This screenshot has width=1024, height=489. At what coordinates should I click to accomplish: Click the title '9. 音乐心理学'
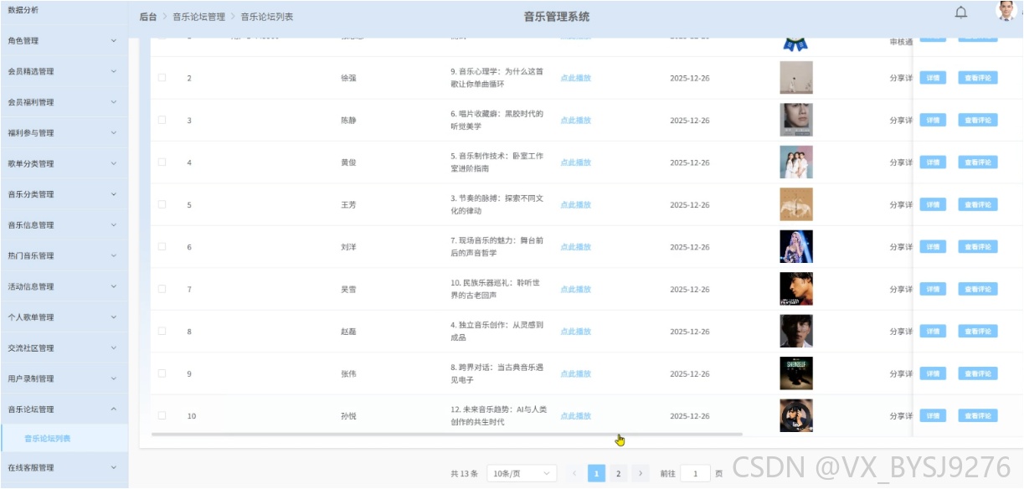point(497,78)
